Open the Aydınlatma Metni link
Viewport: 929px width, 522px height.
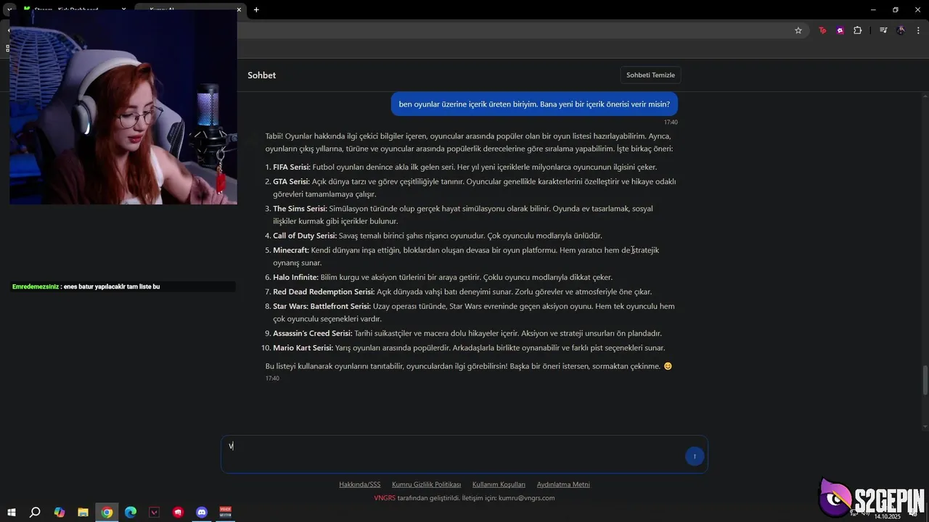(563, 484)
